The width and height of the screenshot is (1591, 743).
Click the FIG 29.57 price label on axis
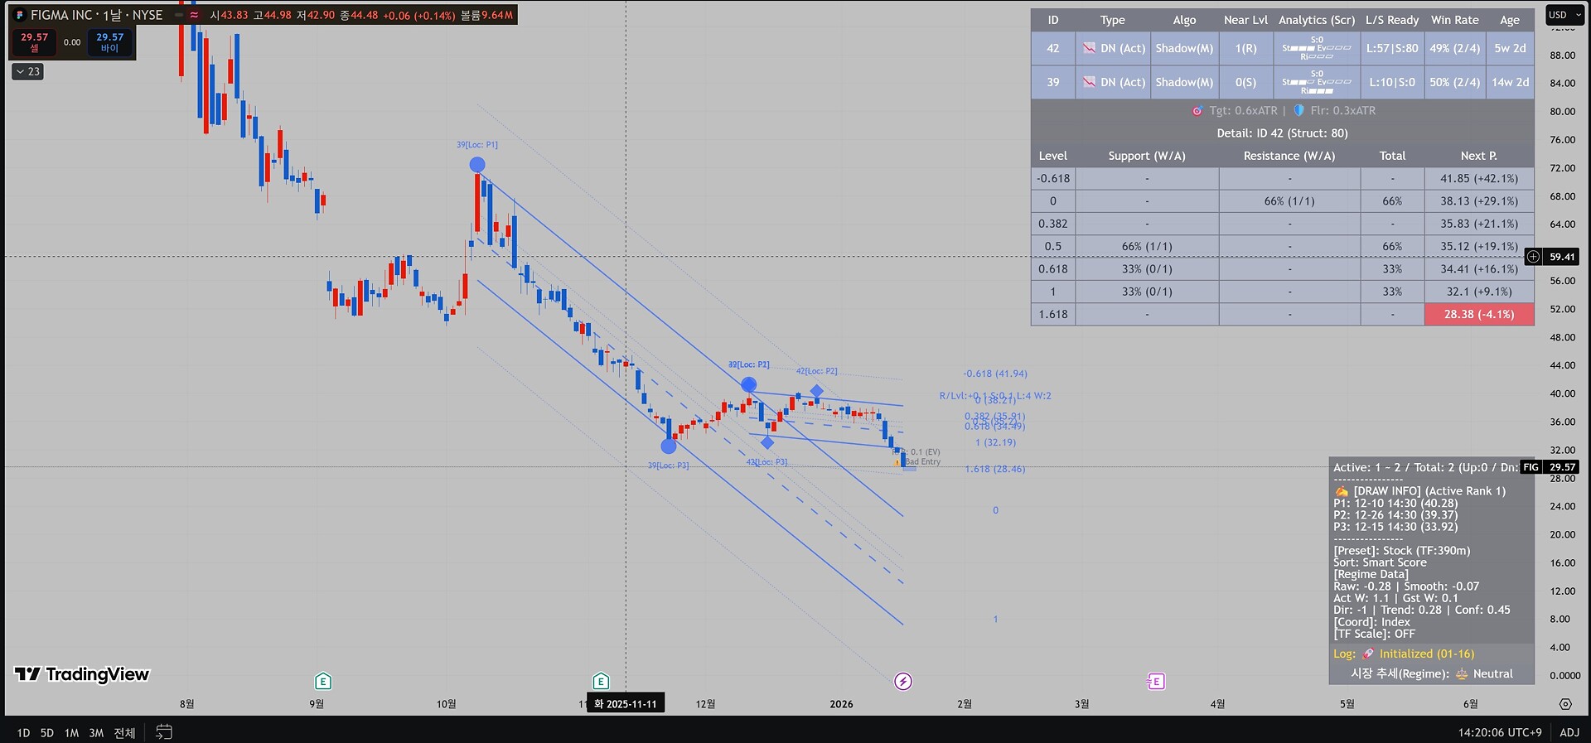(x=1550, y=467)
